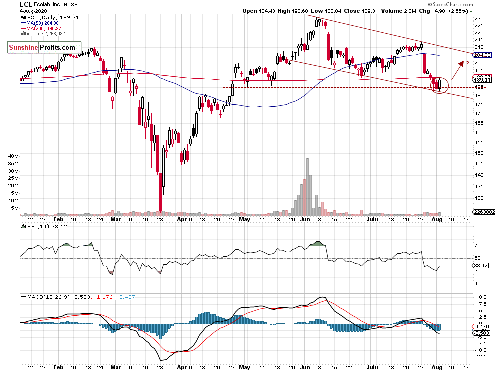Screen dimensions: 495x372
Task: Click the ECL ticker symbol in header
Action: coord(26,4)
